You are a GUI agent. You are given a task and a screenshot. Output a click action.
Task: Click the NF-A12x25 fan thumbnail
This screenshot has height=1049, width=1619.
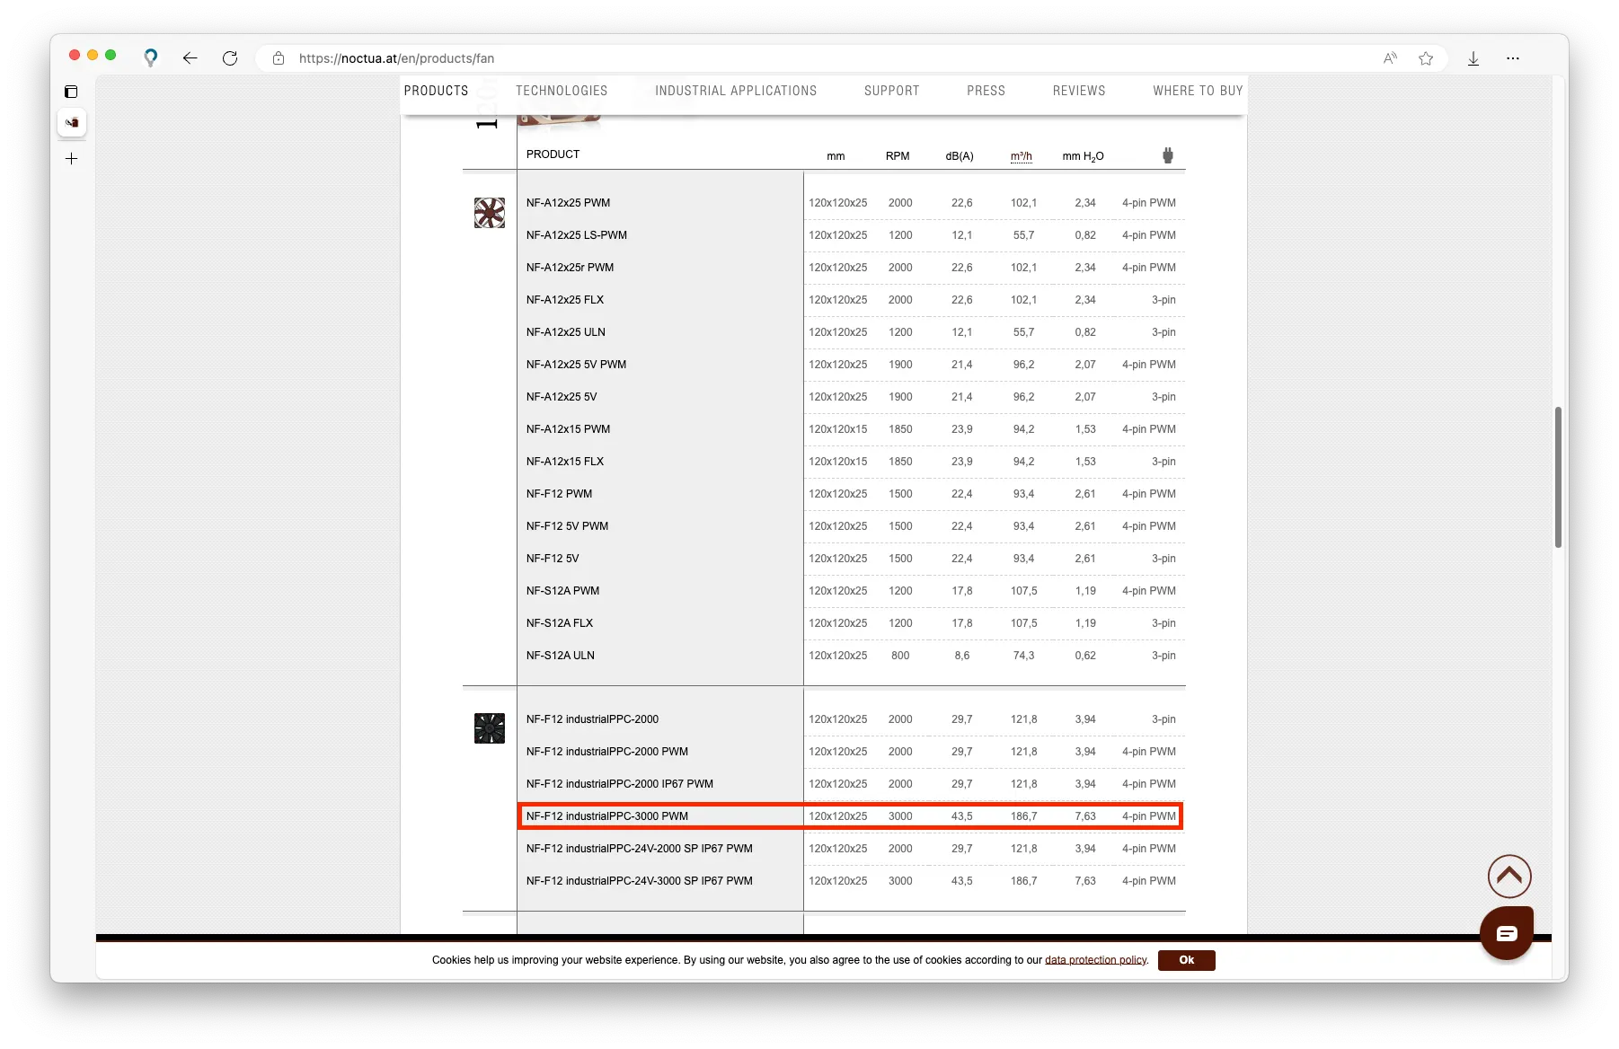pyautogui.click(x=490, y=213)
